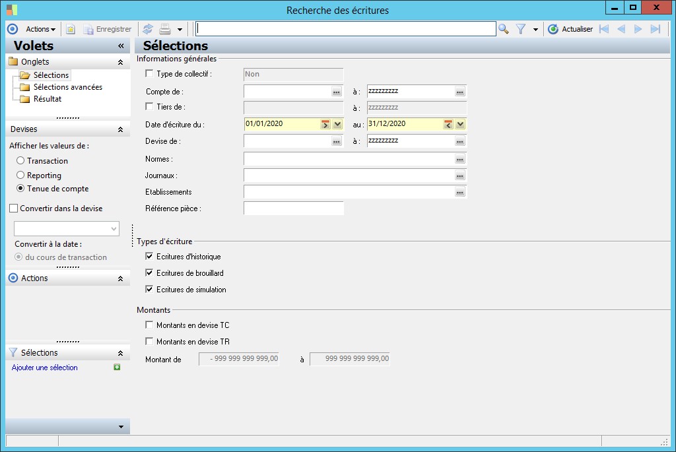Image resolution: width=676 pixels, height=452 pixels.
Task: Open the conversion currency combo box
Action: click(67, 229)
